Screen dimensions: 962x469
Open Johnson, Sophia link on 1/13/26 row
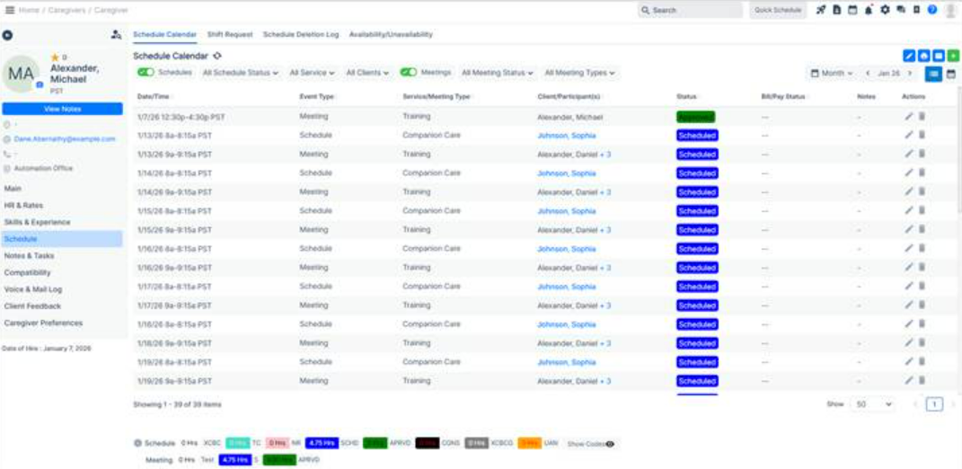pyautogui.click(x=566, y=136)
